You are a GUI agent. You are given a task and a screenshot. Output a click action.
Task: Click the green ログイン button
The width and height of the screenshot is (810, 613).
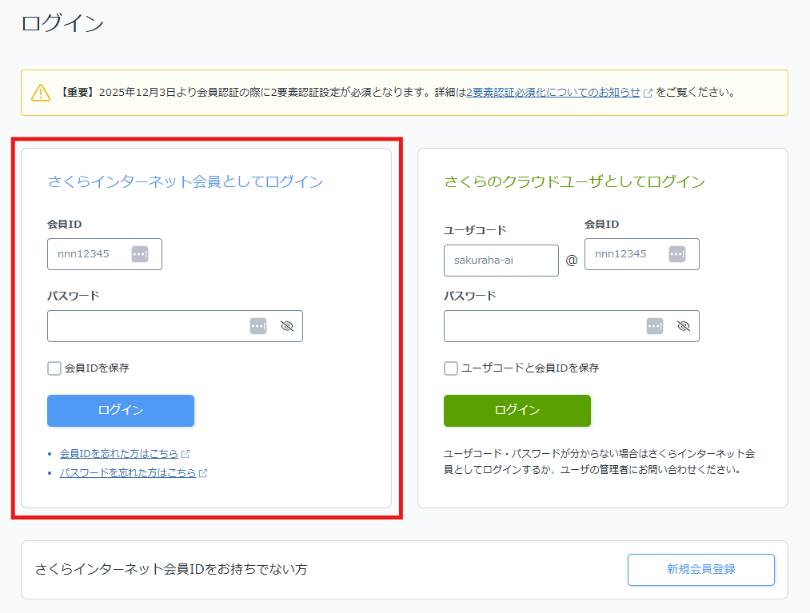[517, 411]
